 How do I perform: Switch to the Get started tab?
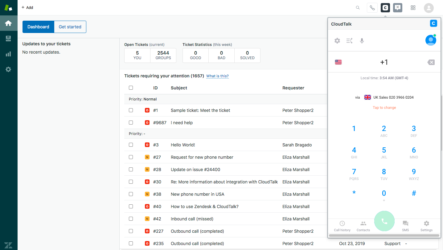pyautogui.click(x=70, y=27)
